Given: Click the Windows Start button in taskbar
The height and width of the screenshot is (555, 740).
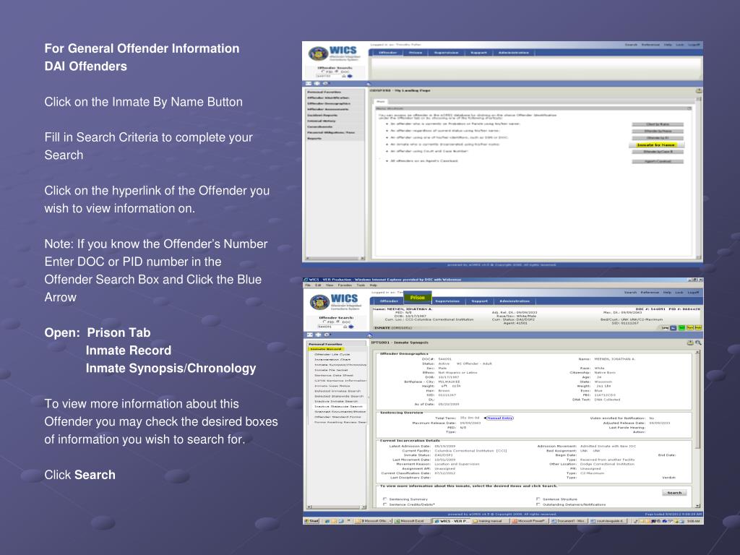Looking at the screenshot, I should pyautogui.click(x=312, y=521).
